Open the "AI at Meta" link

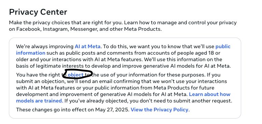pos(87,46)
